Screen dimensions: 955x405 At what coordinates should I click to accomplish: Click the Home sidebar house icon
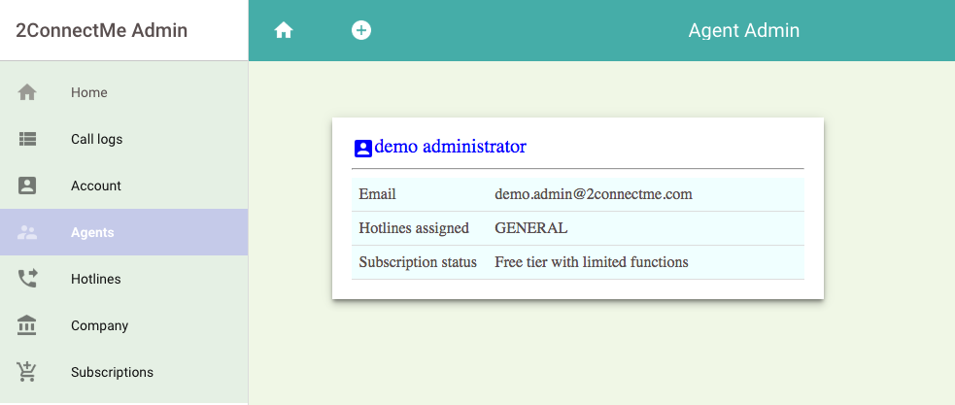27,92
